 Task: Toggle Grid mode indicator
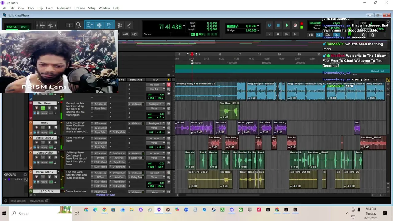[232, 26]
